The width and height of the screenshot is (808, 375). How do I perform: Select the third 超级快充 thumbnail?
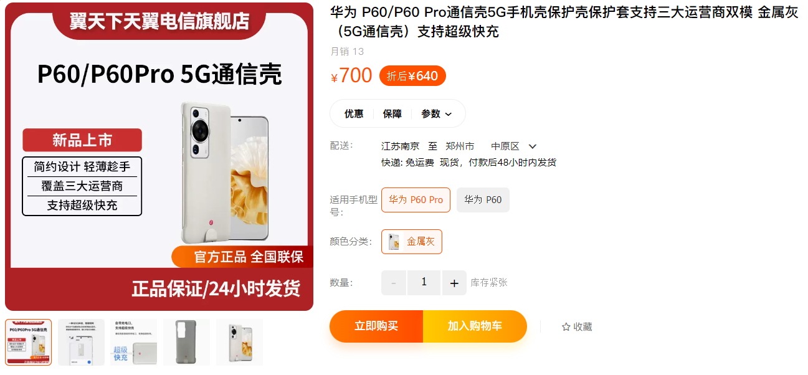coord(134,342)
